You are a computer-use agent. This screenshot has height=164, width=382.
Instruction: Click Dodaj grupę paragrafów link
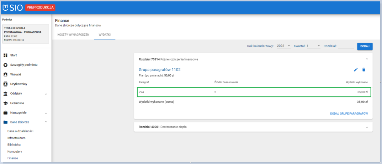tap(349, 113)
